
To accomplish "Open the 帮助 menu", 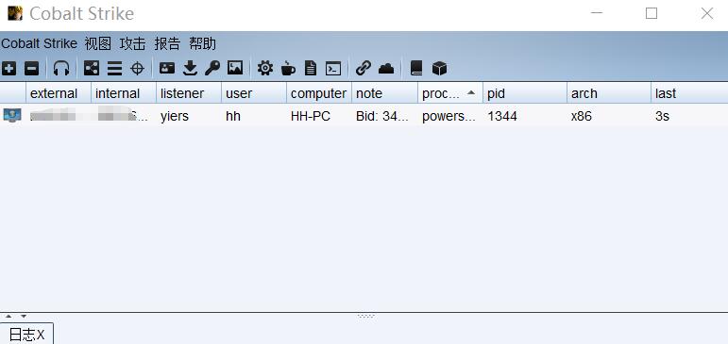I will point(202,43).
